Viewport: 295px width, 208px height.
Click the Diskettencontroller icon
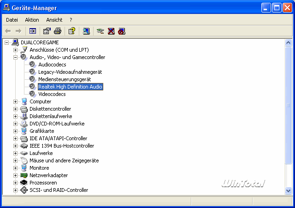[x=24, y=109]
